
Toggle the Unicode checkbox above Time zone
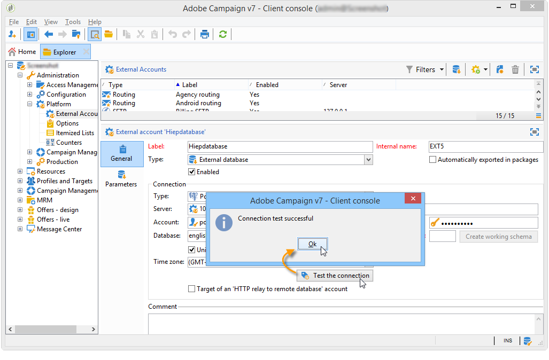click(x=191, y=250)
